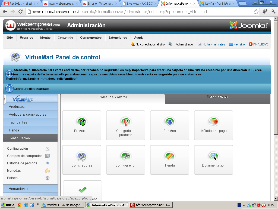Image resolution: width=278 pixels, height=209 pixels.
Task: Expand the Productos sidebar section
Action: click(30, 106)
